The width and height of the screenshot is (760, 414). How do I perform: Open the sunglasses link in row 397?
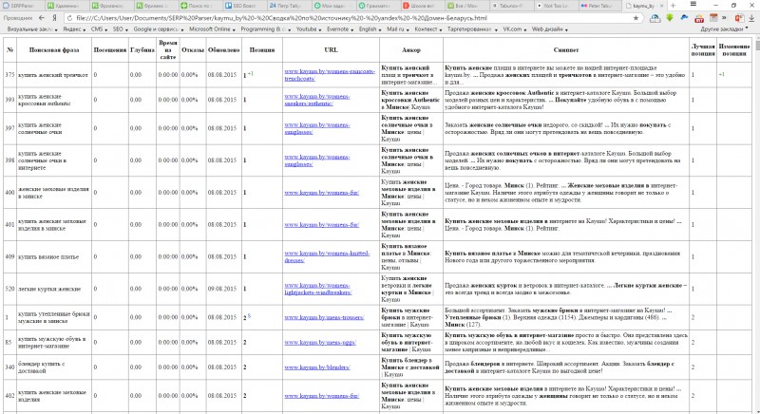(x=317, y=128)
